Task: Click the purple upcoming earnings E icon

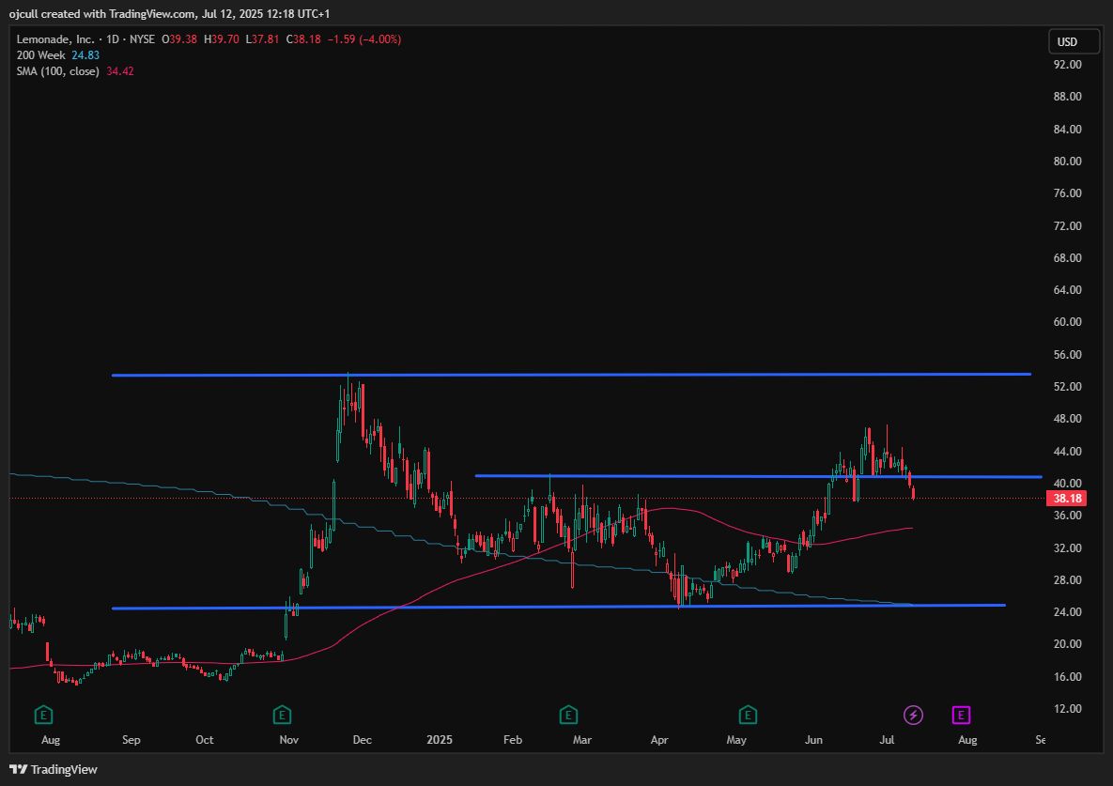Action: pos(961,715)
